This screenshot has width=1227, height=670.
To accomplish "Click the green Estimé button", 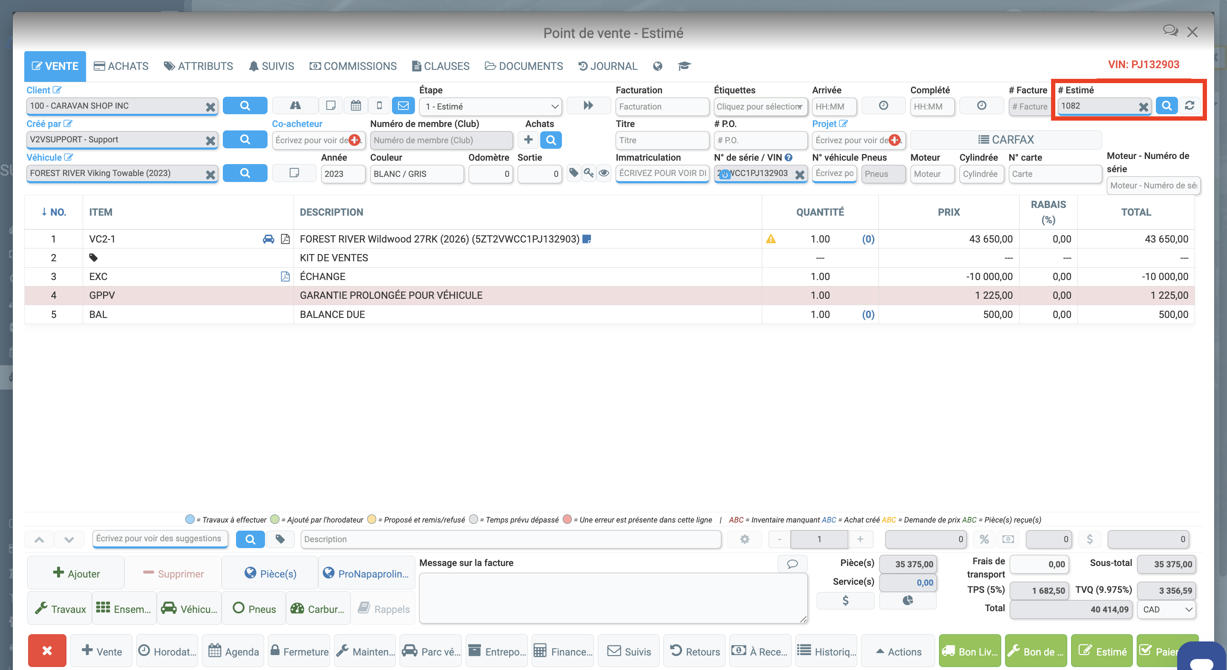I will pos(1102,651).
